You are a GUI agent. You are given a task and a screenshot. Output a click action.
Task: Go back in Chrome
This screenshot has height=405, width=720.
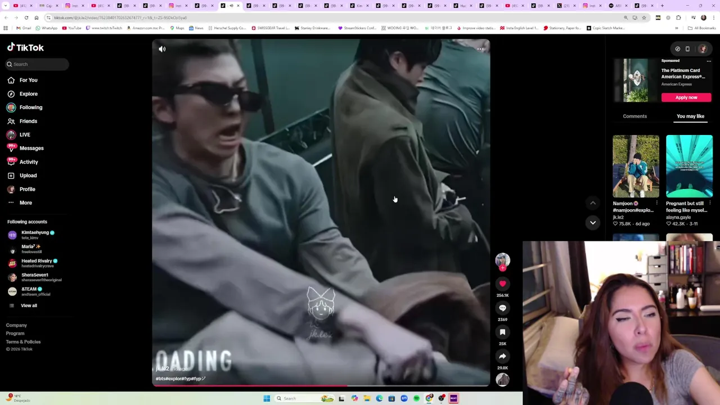6,17
